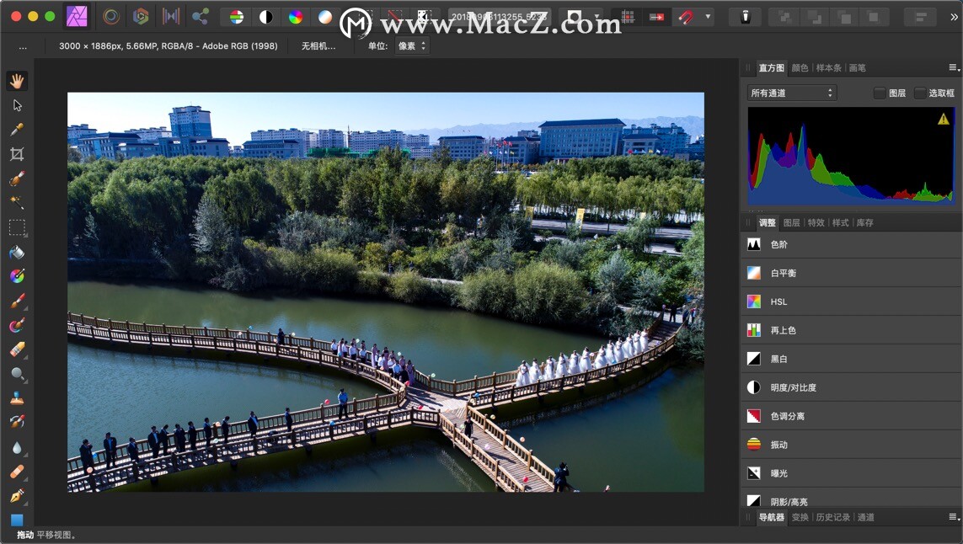Select the Selection Brush tool

click(x=17, y=178)
